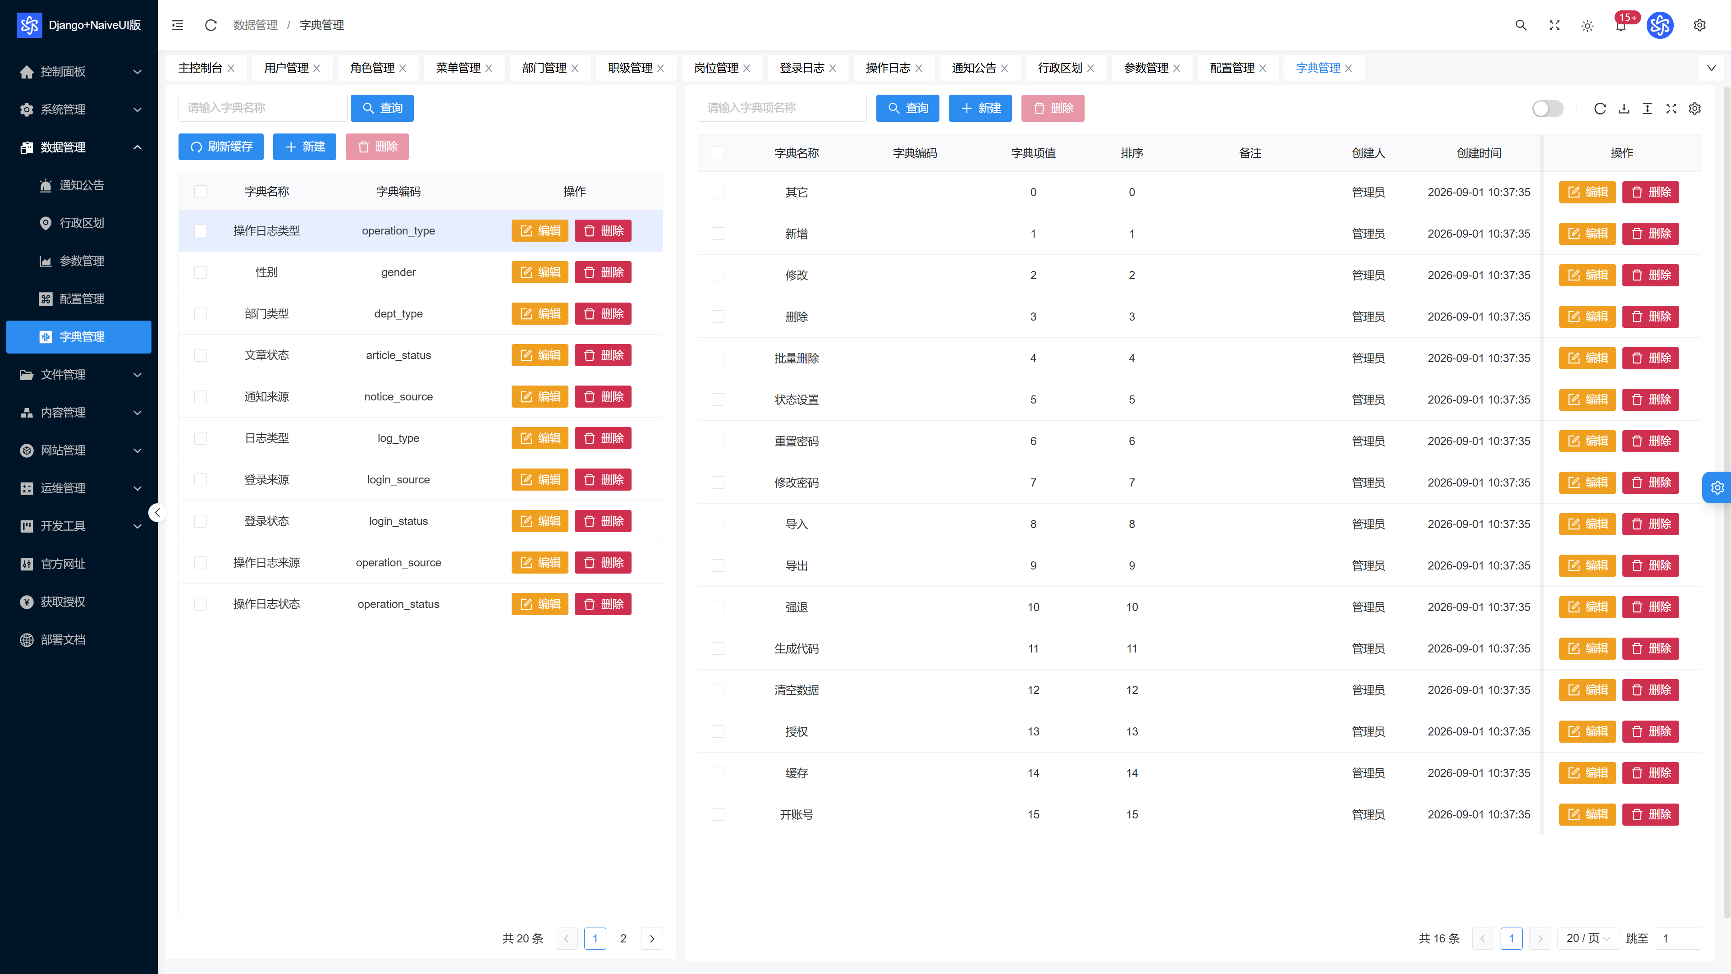Click the blue floating settings gear tab
The width and height of the screenshot is (1731, 974).
click(x=1717, y=487)
